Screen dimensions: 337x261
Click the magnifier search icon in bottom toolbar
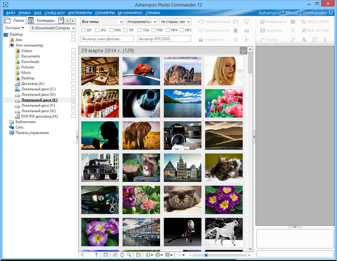[x=129, y=255]
